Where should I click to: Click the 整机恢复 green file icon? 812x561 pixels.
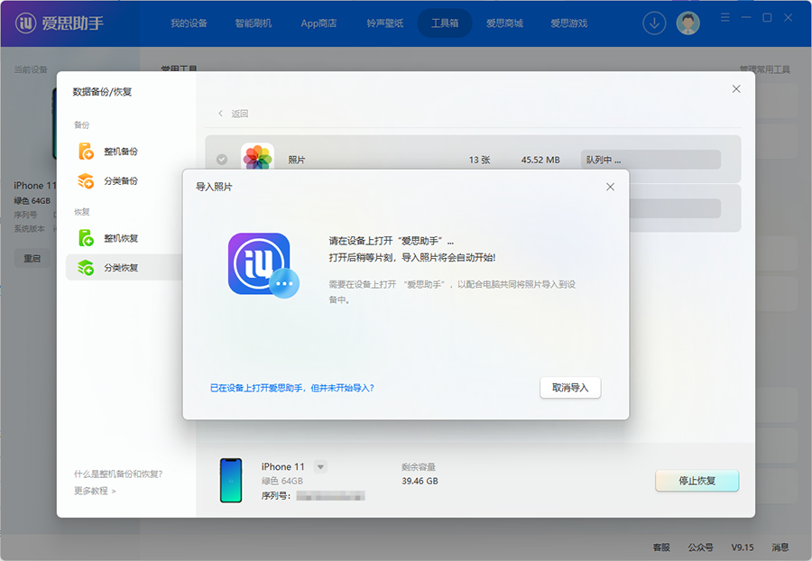coord(86,238)
